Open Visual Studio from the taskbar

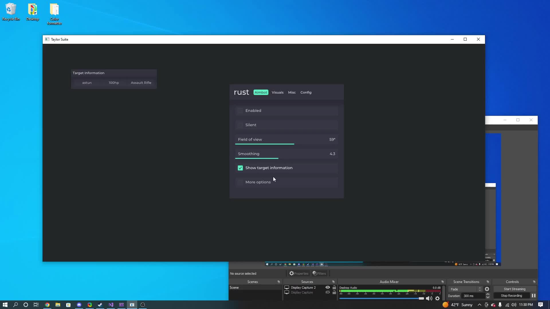(111, 305)
